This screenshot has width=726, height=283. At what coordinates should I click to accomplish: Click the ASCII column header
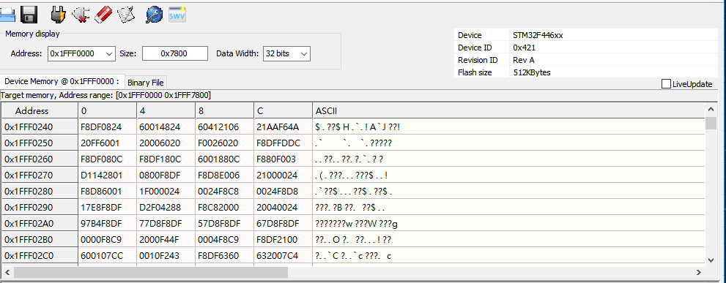[x=508, y=110]
